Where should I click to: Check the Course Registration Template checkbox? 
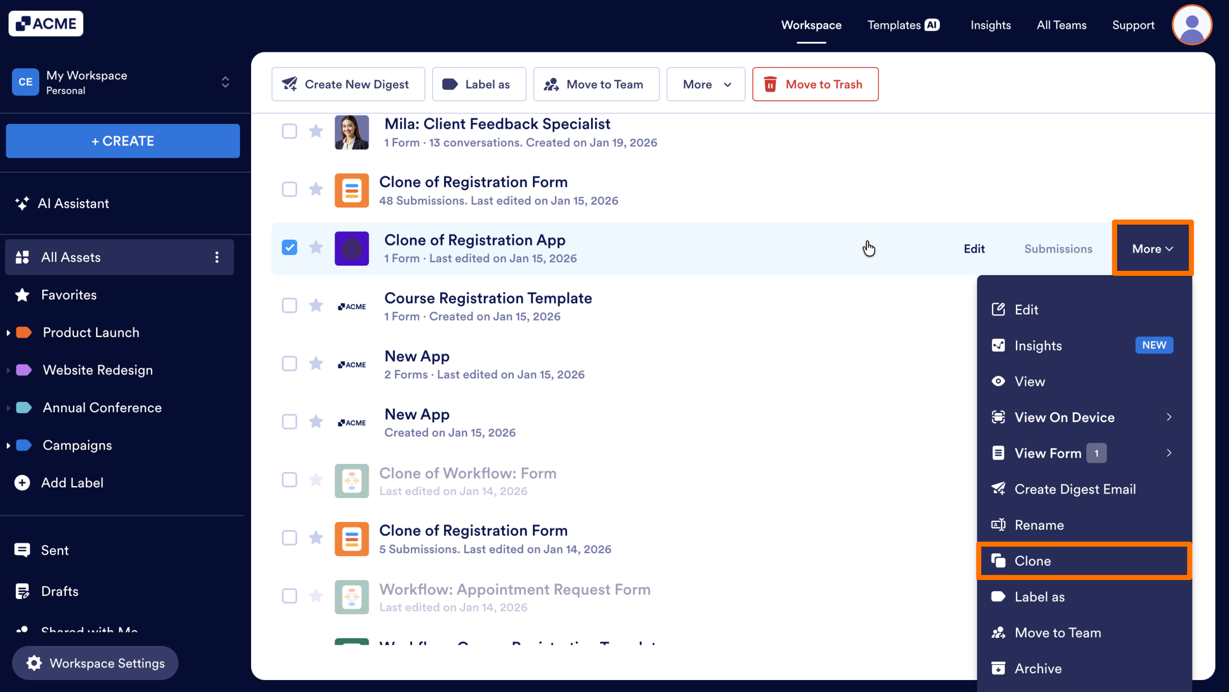point(289,305)
